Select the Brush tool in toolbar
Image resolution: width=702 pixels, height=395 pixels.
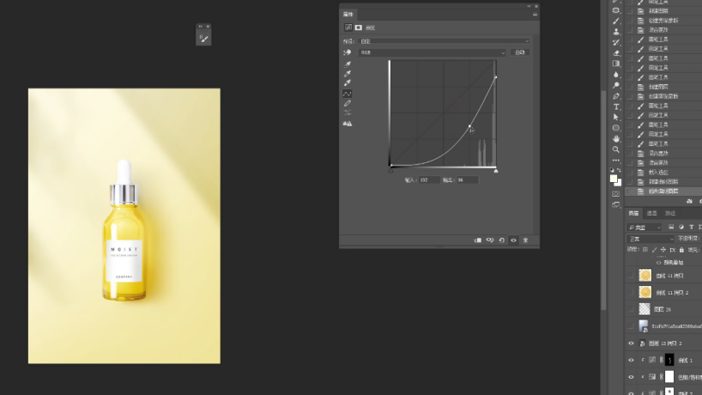(x=616, y=21)
